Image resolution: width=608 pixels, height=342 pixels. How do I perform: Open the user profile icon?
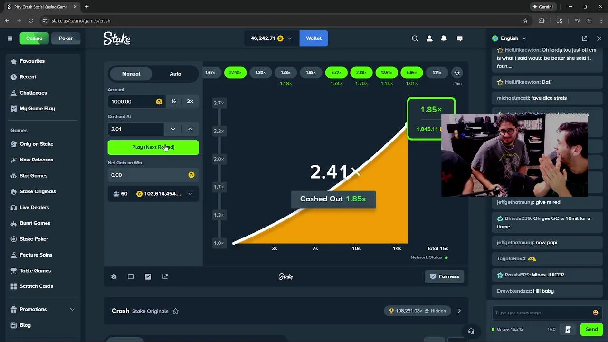click(429, 38)
